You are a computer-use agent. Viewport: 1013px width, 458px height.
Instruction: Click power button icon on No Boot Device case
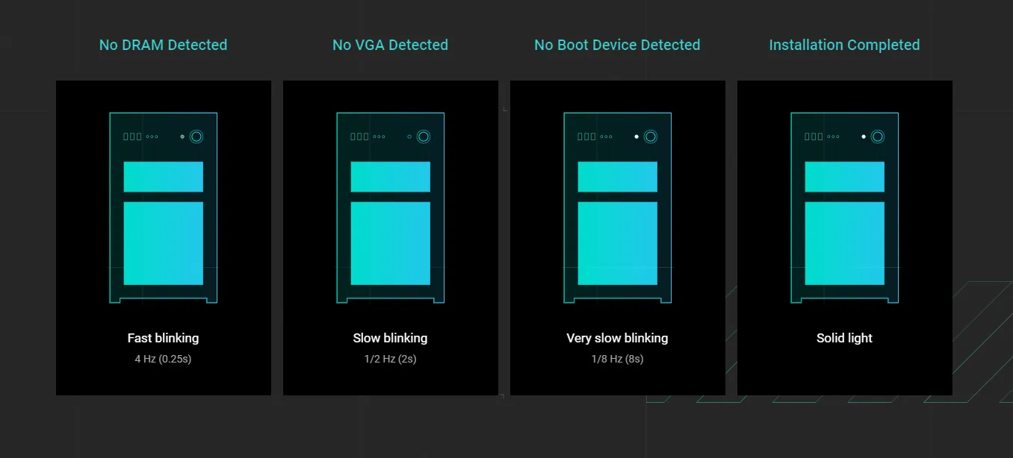click(x=651, y=137)
